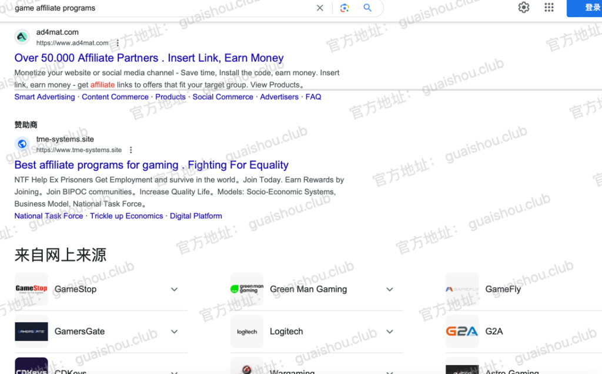Screen dimensions: 602x374
Task: Click the 来自网上来源 section heading
Action: (61, 255)
